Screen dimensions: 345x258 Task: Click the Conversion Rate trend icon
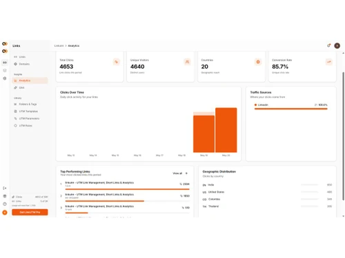tap(329, 62)
